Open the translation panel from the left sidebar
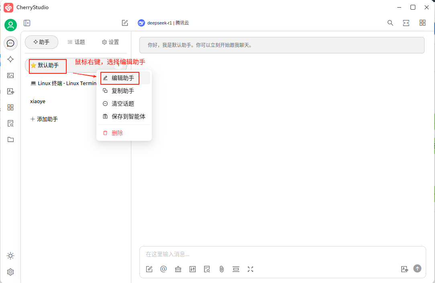 [10, 91]
